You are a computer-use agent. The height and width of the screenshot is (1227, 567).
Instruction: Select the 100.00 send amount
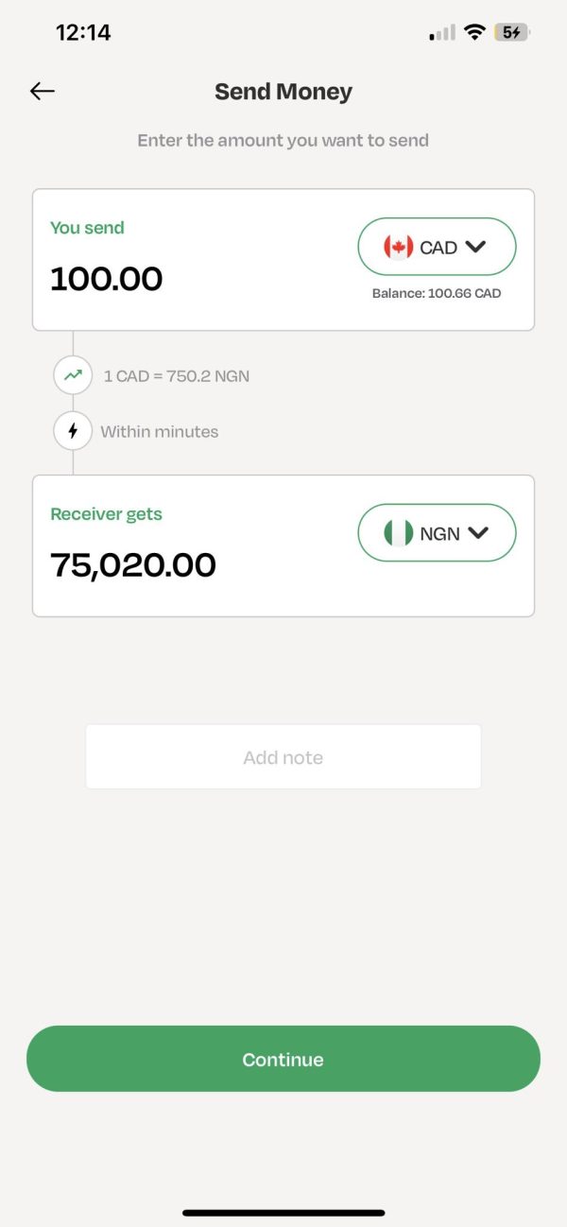coord(106,278)
